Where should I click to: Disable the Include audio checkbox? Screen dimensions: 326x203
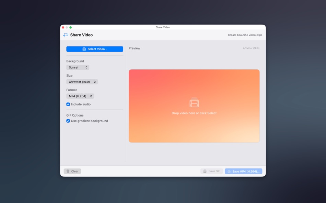coord(68,104)
